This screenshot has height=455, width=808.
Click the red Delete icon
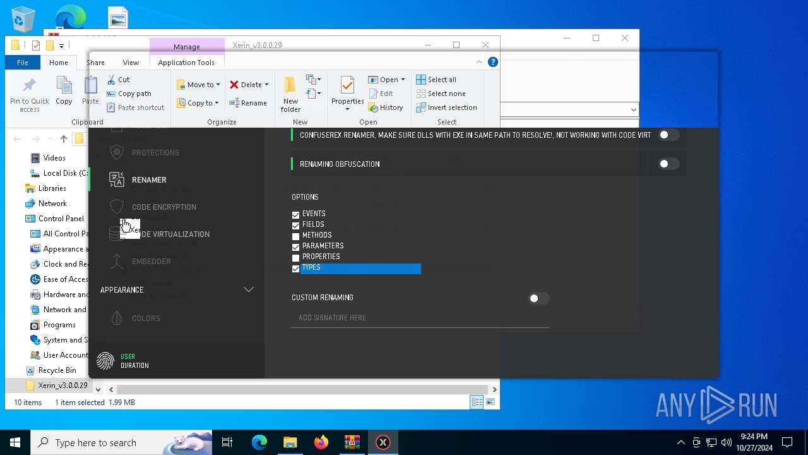(234, 85)
